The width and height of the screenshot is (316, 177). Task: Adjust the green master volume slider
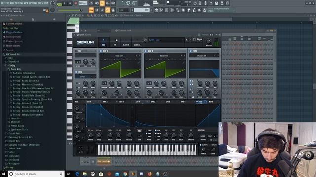[x=70, y=10]
